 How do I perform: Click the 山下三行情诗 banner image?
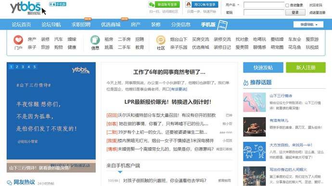(x=51, y=117)
